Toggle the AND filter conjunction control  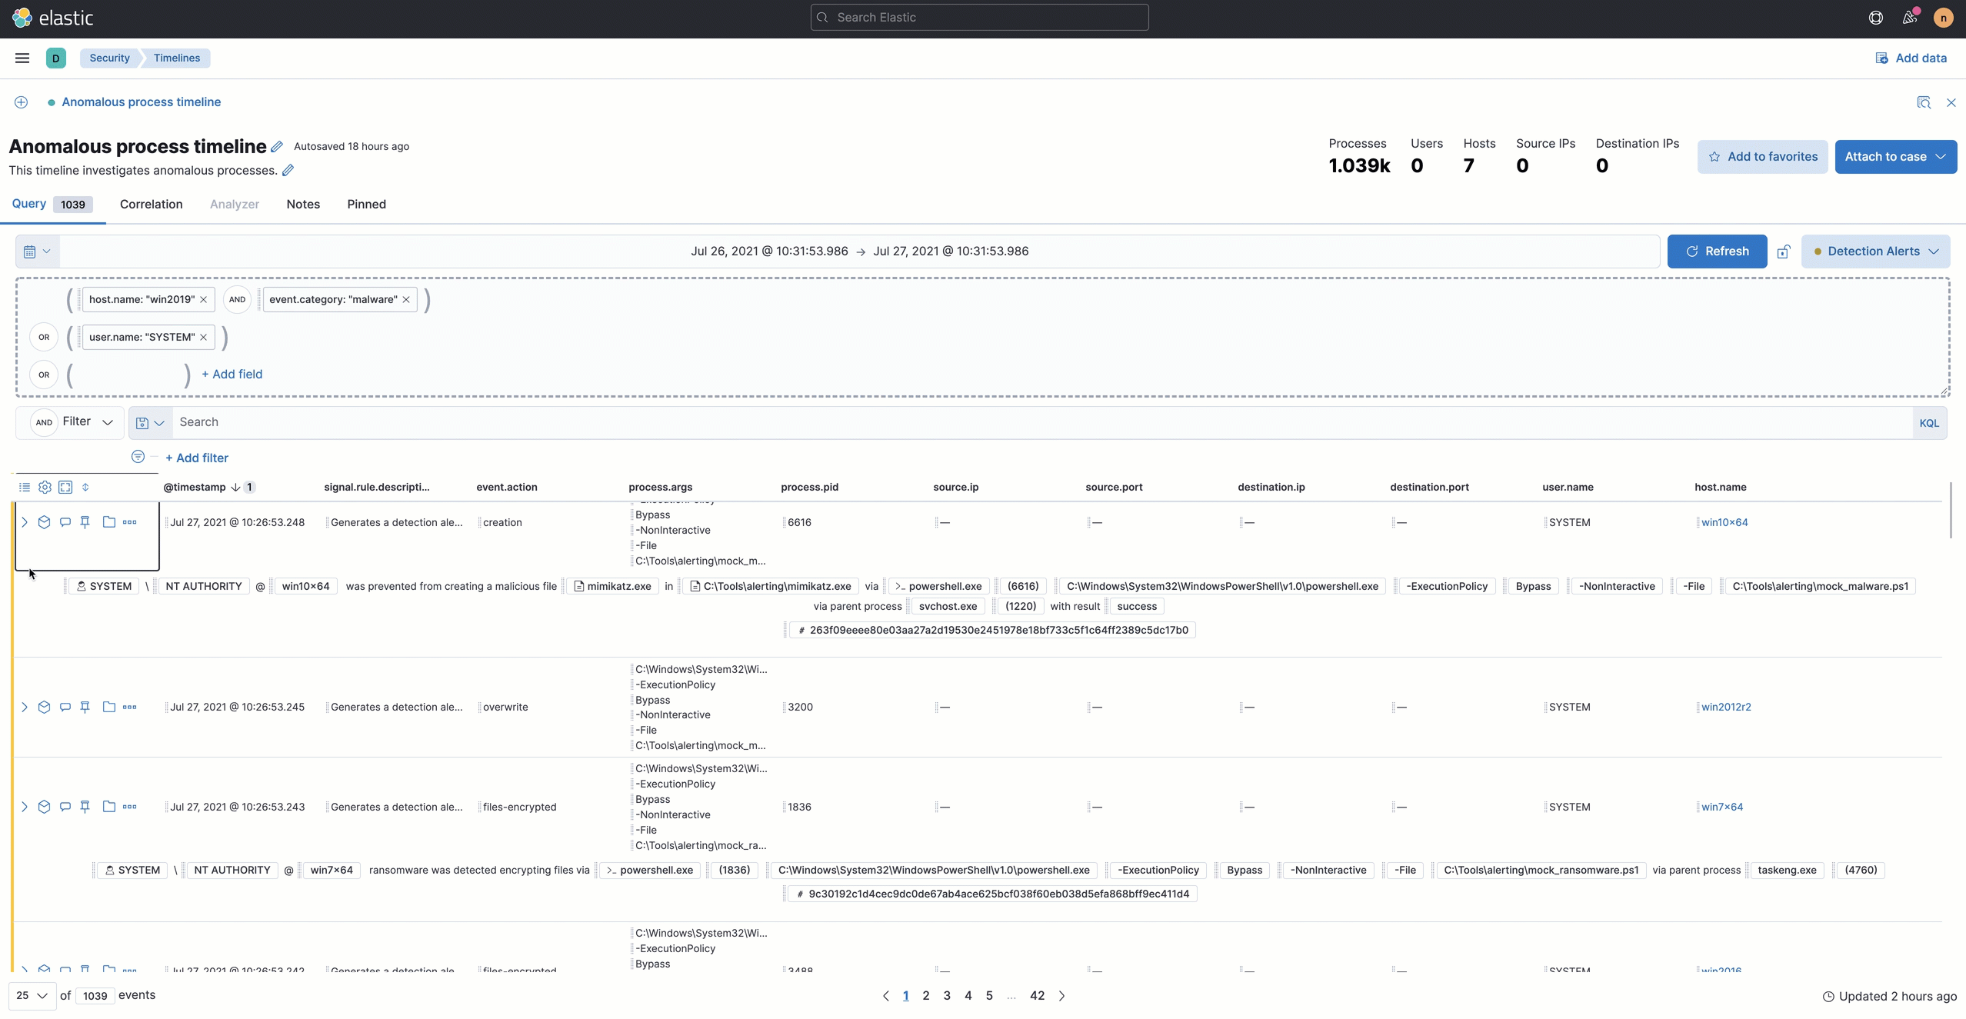click(x=42, y=421)
